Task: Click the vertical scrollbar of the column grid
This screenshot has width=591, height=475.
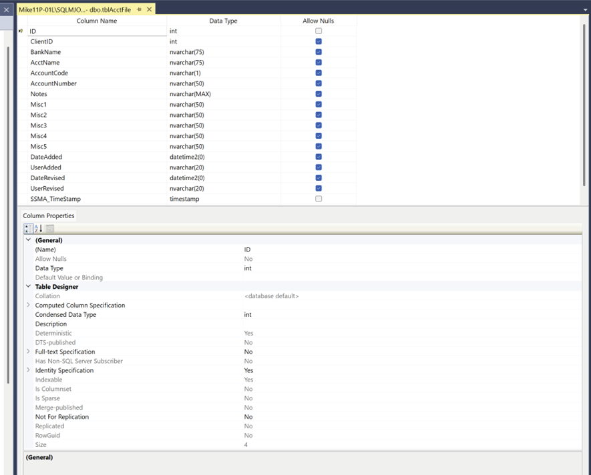Action: coord(584,105)
